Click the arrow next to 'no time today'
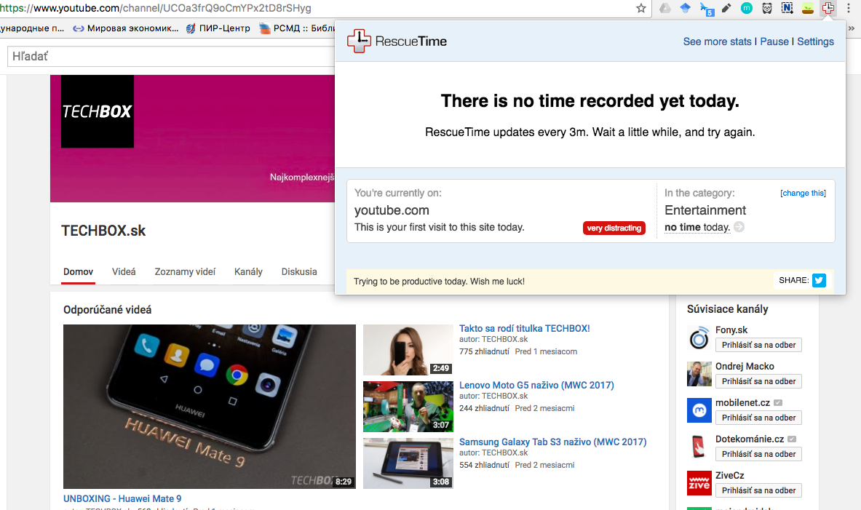 click(739, 227)
